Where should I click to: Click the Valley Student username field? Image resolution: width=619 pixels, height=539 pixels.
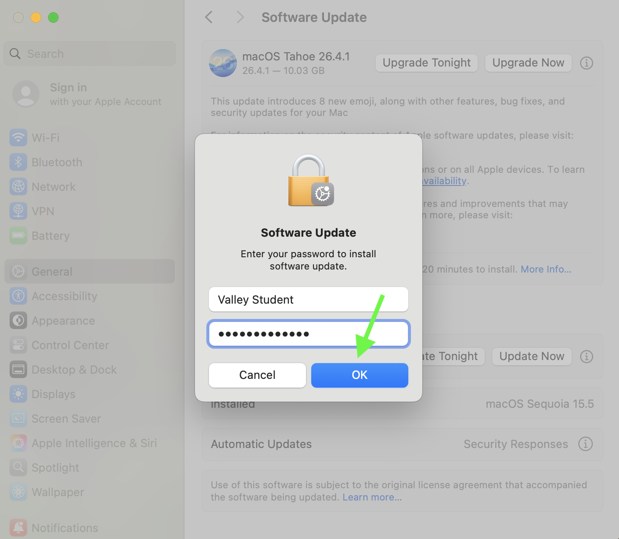(x=309, y=300)
